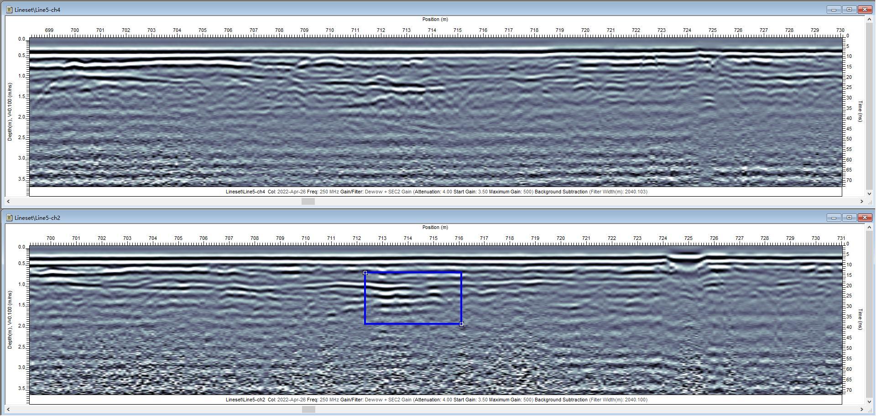Close the Line5-ch4 window

coord(865,10)
